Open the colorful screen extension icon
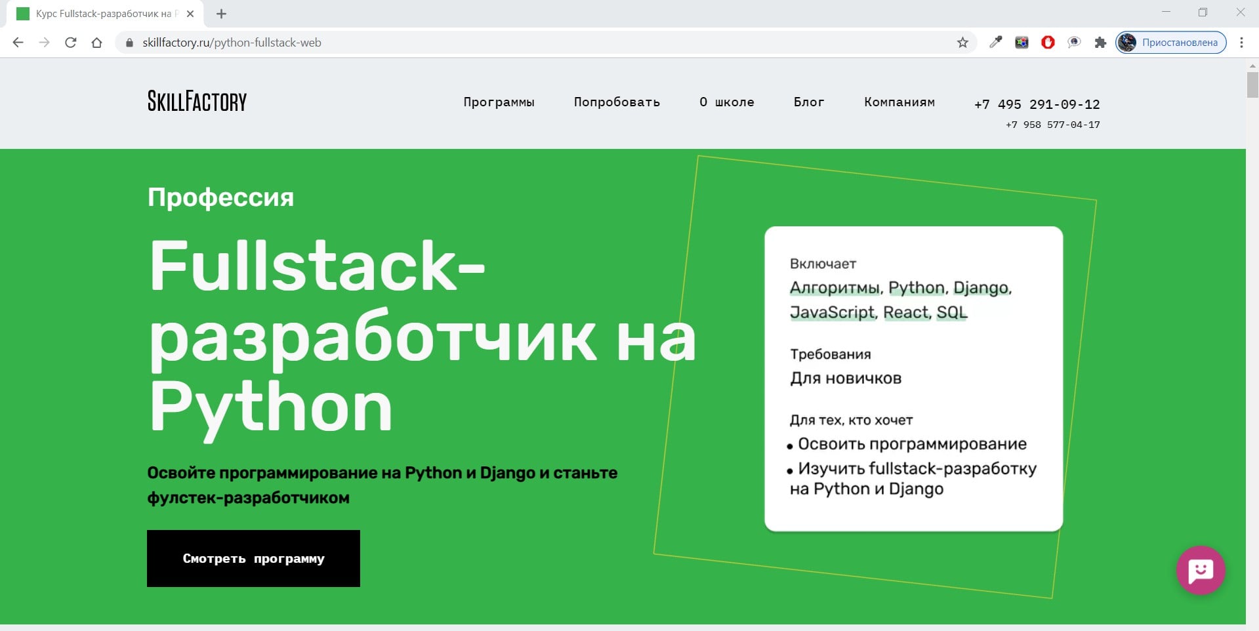This screenshot has height=631, width=1259. (1022, 43)
